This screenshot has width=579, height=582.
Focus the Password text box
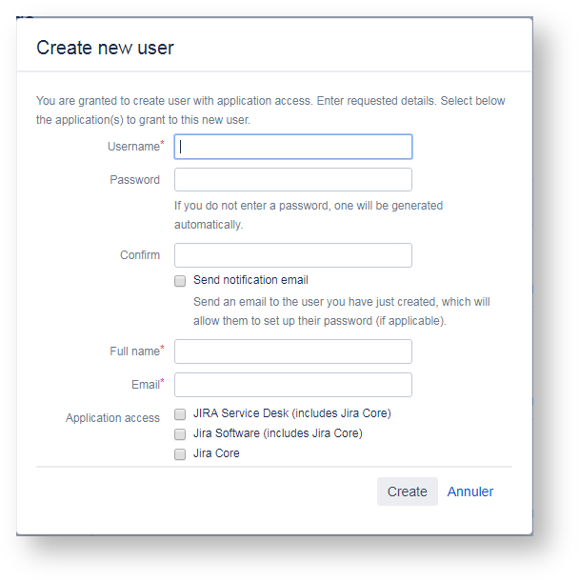tap(293, 180)
